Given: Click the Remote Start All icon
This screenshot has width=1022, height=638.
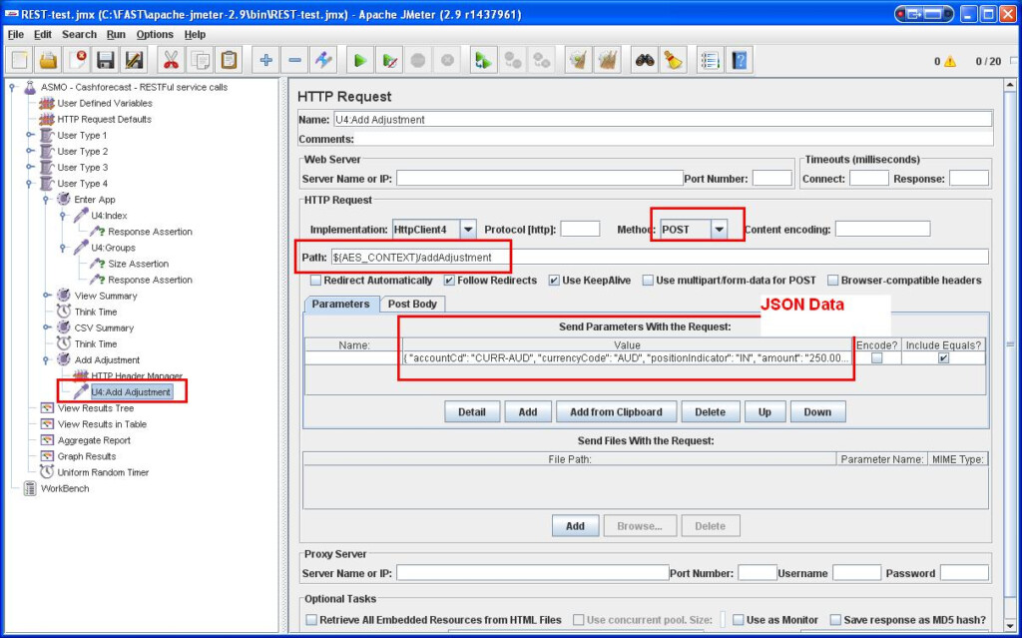Looking at the screenshot, I should pyautogui.click(x=483, y=61).
